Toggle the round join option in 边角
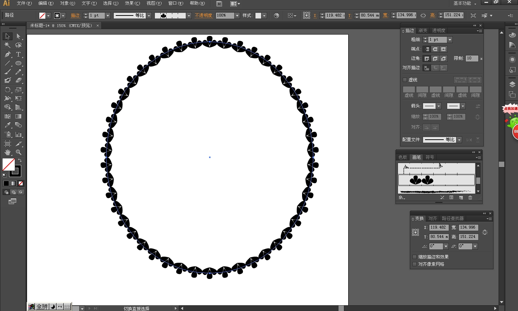Screen dimensions: 518x311 coord(435,58)
